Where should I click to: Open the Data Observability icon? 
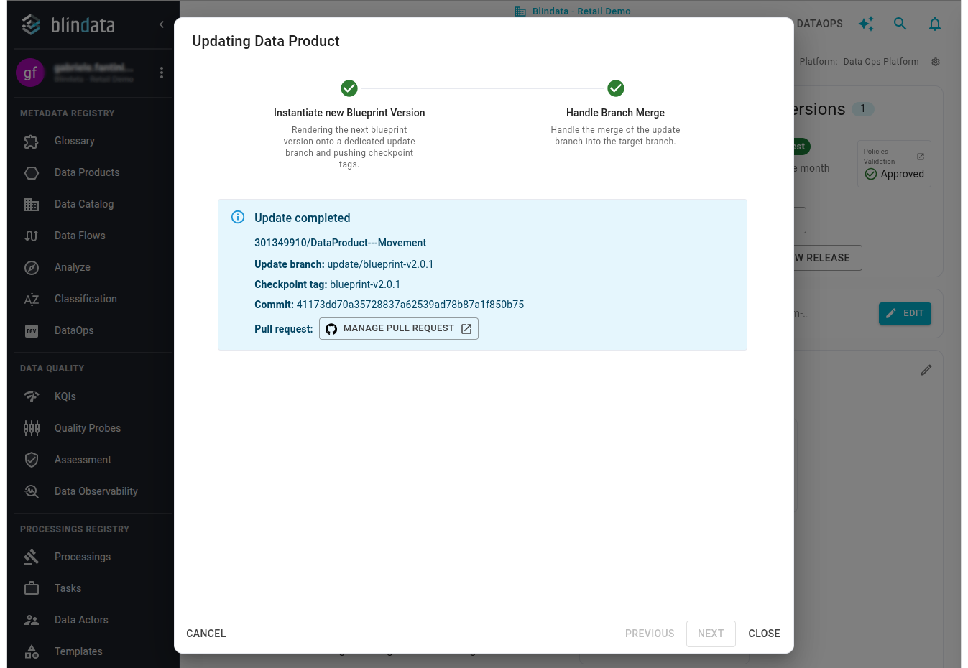tap(32, 491)
